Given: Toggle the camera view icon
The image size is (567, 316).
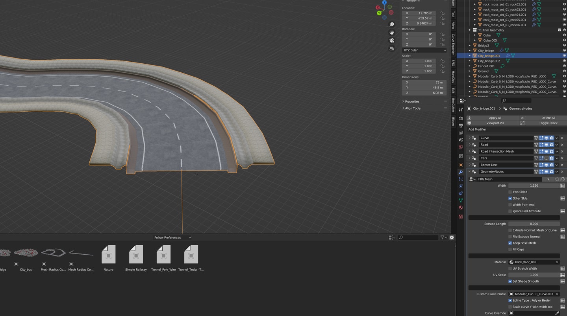Looking at the screenshot, I should click(392, 40).
